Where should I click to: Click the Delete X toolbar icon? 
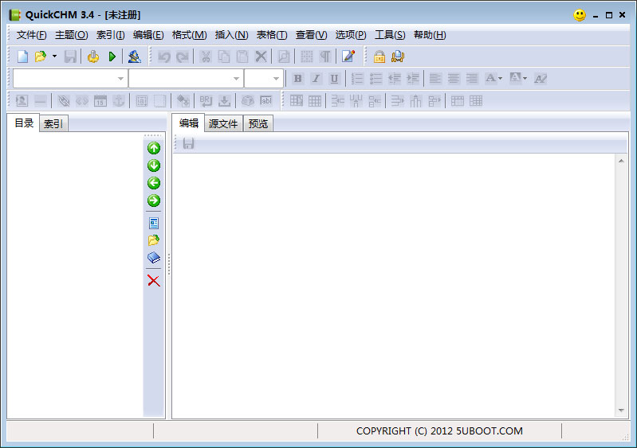click(x=261, y=56)
